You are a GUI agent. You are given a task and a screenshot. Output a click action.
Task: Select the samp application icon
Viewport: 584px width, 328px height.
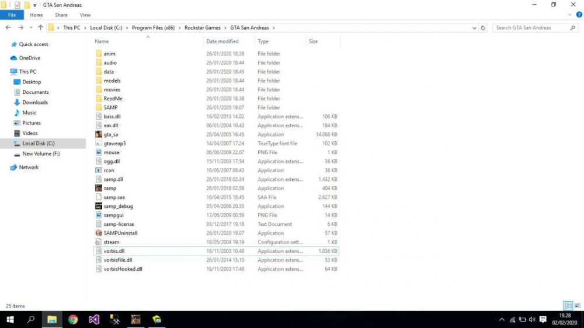click(99, 189)
